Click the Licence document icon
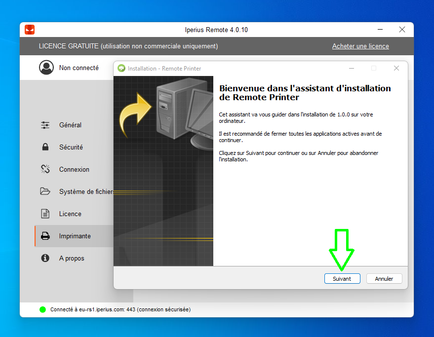Viewport: 434px width, 337px height. [45, 214]
